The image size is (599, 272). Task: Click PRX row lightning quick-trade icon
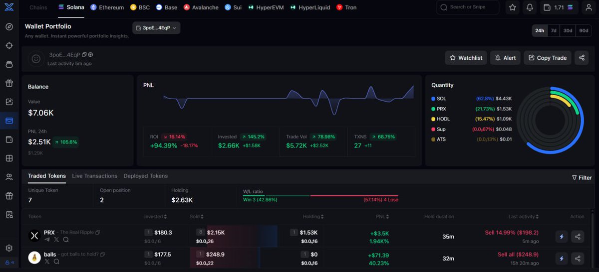click(x=562, y=237)
